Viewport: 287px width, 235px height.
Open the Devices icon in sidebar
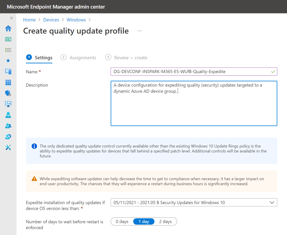pos(8,72)
